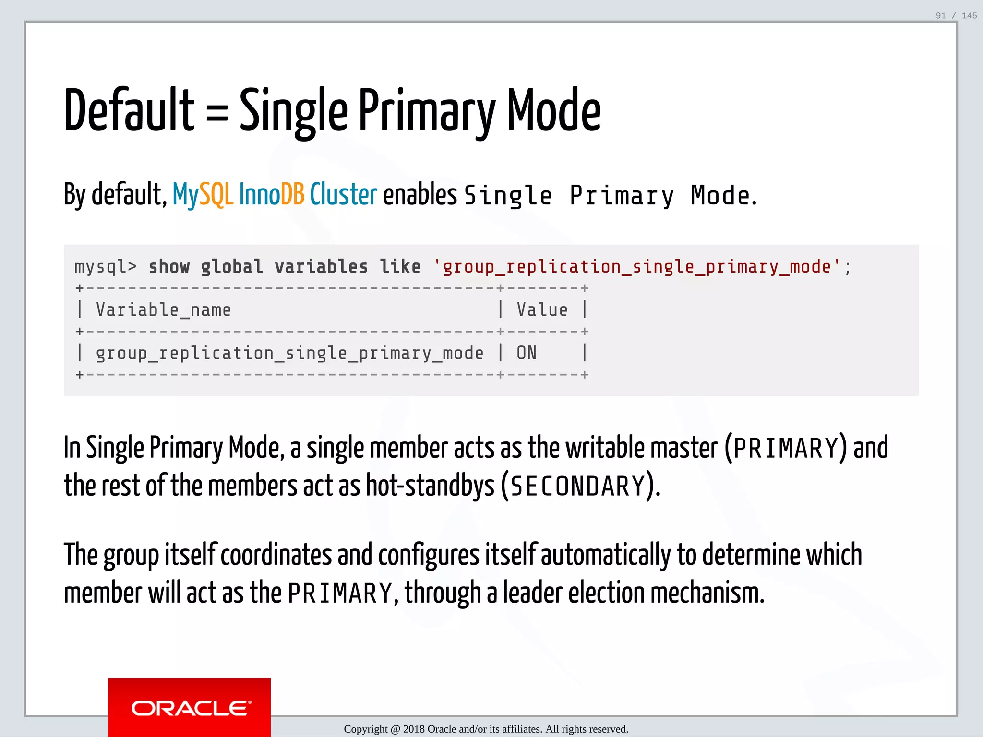983x737 pixels.
Task: Click the Oracle logo
Action: click(190, 707)
